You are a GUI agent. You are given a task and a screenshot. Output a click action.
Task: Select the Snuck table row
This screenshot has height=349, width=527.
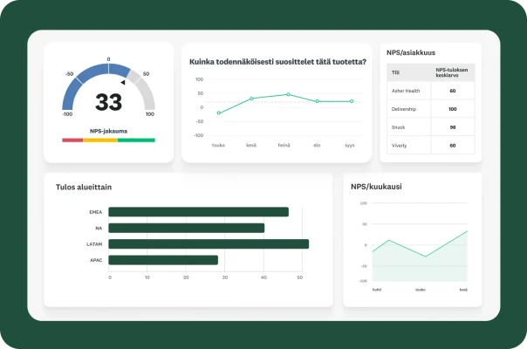[x=430, y=127]
